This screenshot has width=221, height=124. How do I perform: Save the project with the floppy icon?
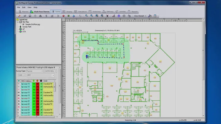pos(30,16)
